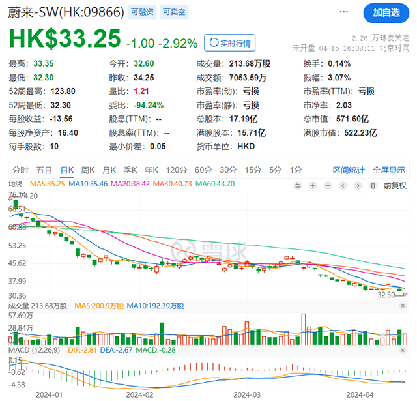417x401 pixels.
Task: Click MA30:40.73 moving average label
Action: [172, 184]
